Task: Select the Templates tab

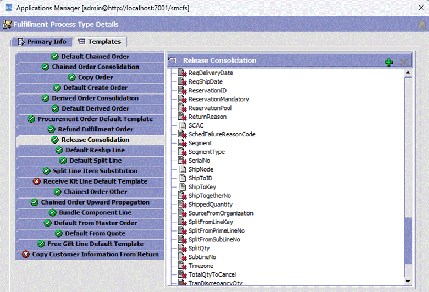Action: pos(101,42)
